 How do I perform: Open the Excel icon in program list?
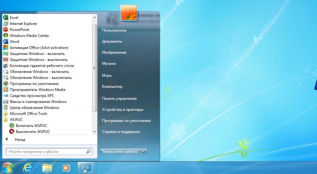tap(6, 17)
